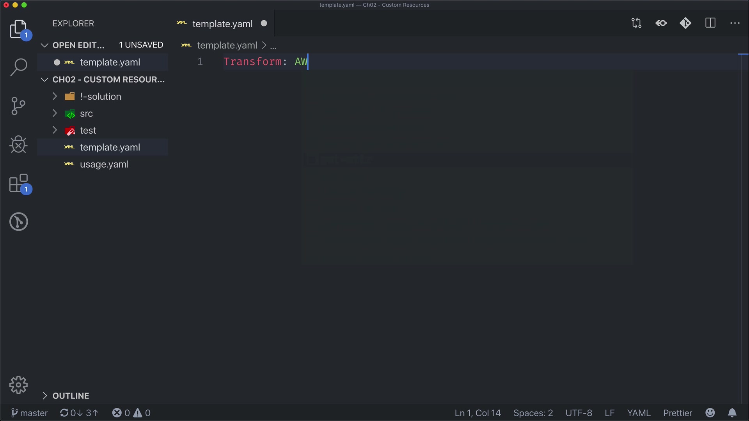Click the master branch in status bar
Image resolution: width=749 pixels, height=421 pixels.
click(30, 413)
